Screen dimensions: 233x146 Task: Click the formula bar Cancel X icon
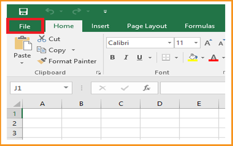pos(103,88)
